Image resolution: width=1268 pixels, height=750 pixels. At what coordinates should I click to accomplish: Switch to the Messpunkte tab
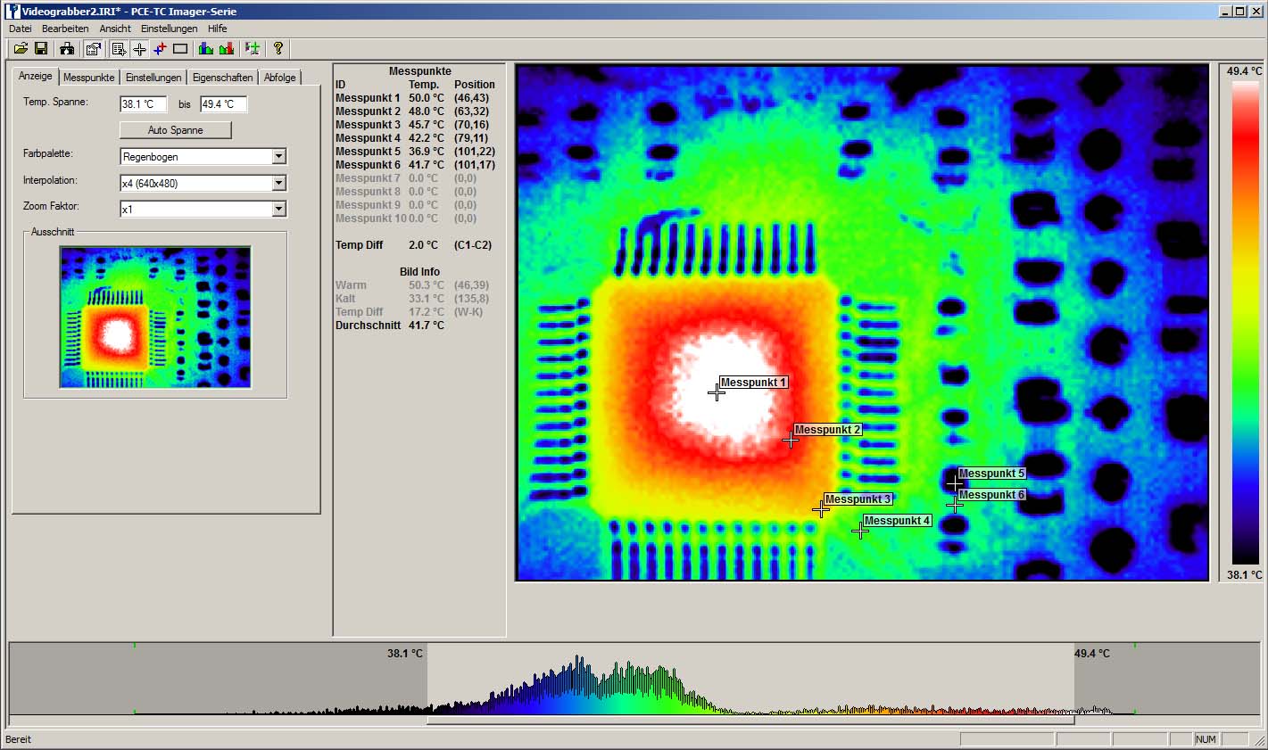[89, 78]
